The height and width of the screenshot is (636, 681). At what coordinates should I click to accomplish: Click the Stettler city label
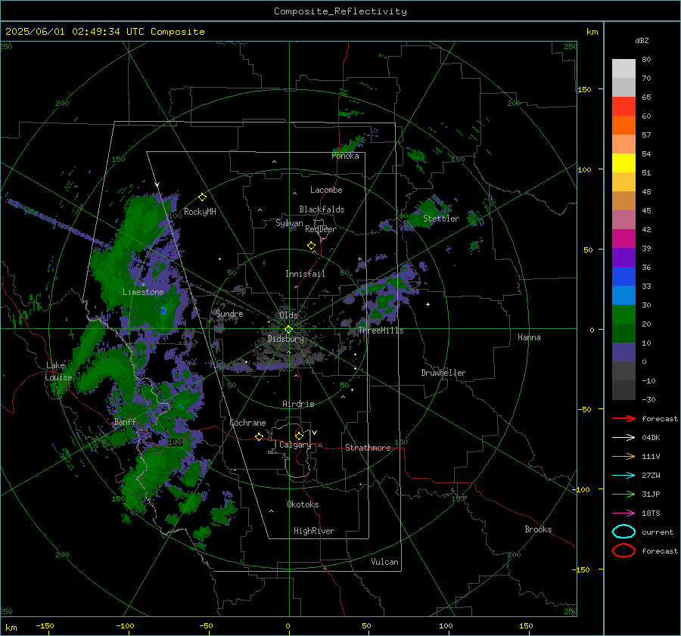point(441,219)
